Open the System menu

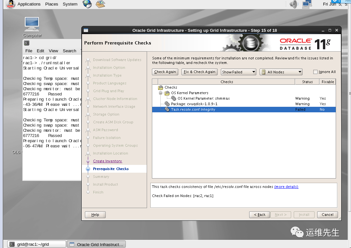pyautogui.click(x=70, y=4)
